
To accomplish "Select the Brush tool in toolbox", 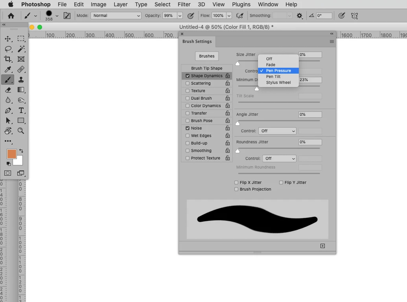I will point(8,80).
